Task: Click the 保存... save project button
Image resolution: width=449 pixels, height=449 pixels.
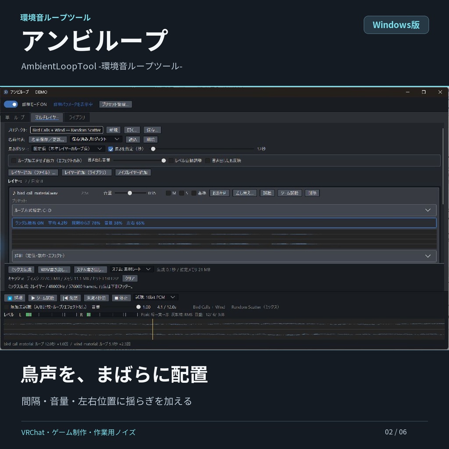Action: [152, 130]
